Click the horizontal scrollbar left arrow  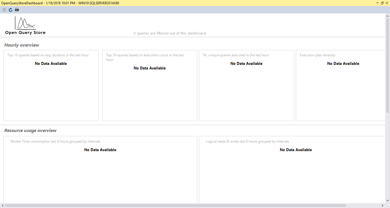(2, 205)
